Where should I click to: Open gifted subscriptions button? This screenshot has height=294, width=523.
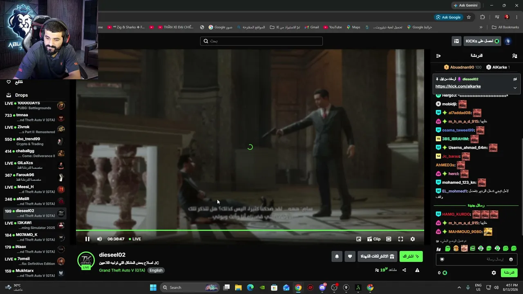pos(377,256)
